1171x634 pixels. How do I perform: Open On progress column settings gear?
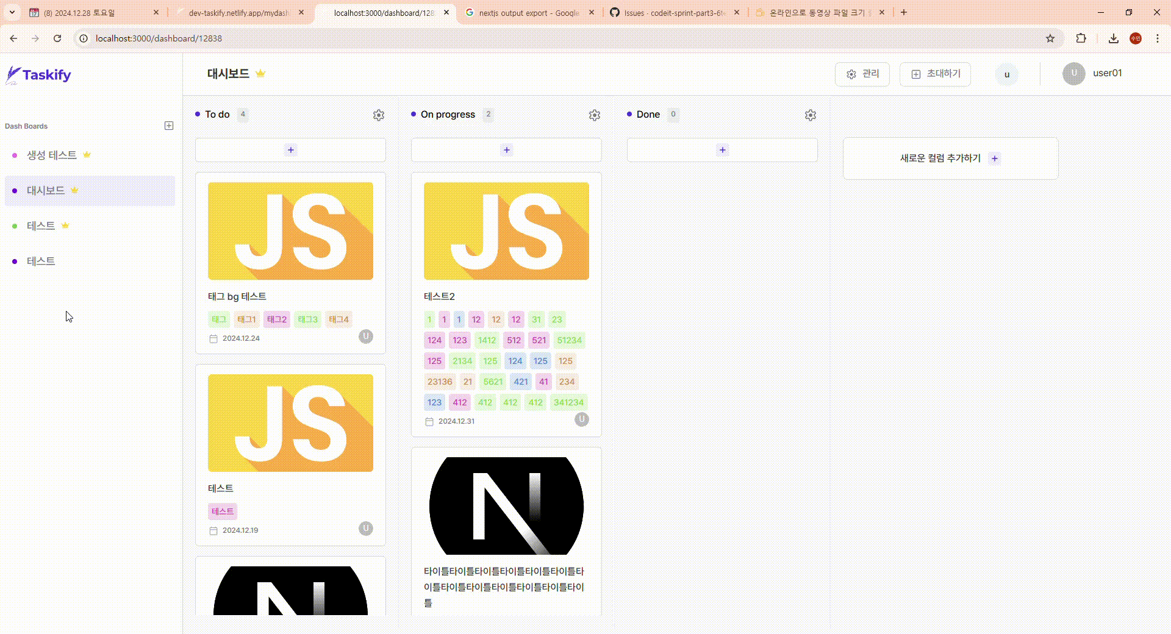[x=595, y=115]
